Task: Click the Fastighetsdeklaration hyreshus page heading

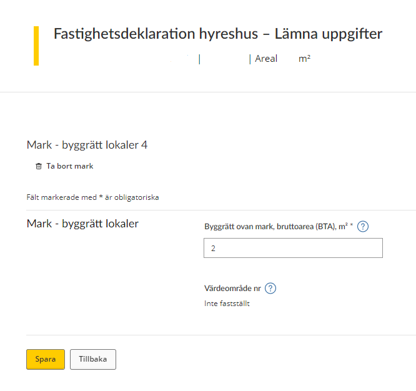Action: [x=218, y=34]
